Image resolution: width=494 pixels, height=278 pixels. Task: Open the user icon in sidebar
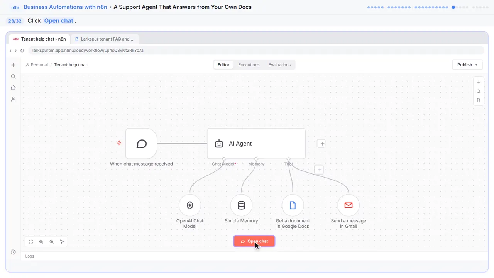pyautogui.click(x=13, y=99)
